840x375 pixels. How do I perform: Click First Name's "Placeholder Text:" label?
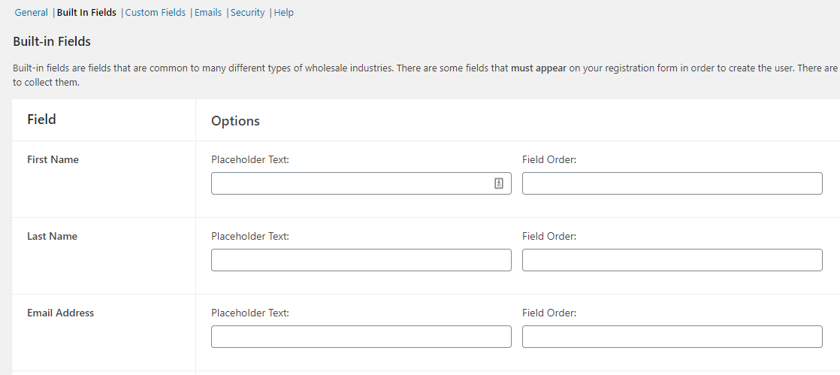[x=250, y=159]
